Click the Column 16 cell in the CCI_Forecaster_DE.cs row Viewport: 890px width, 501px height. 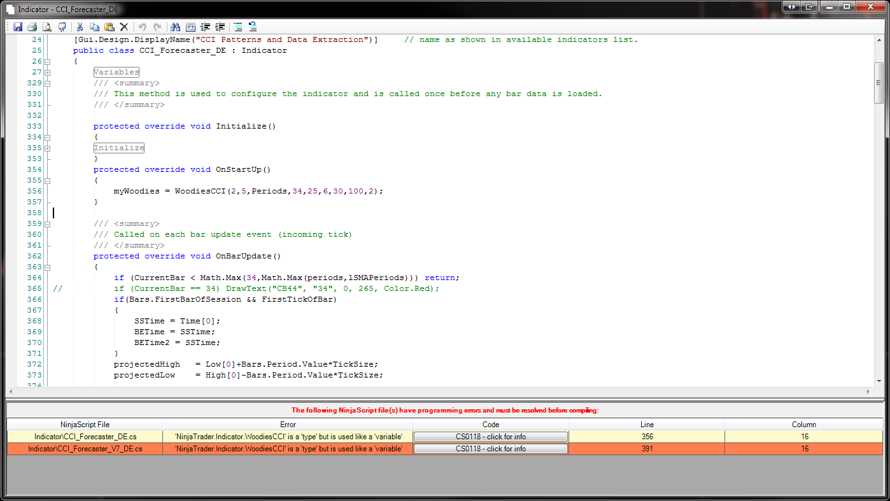804,437
